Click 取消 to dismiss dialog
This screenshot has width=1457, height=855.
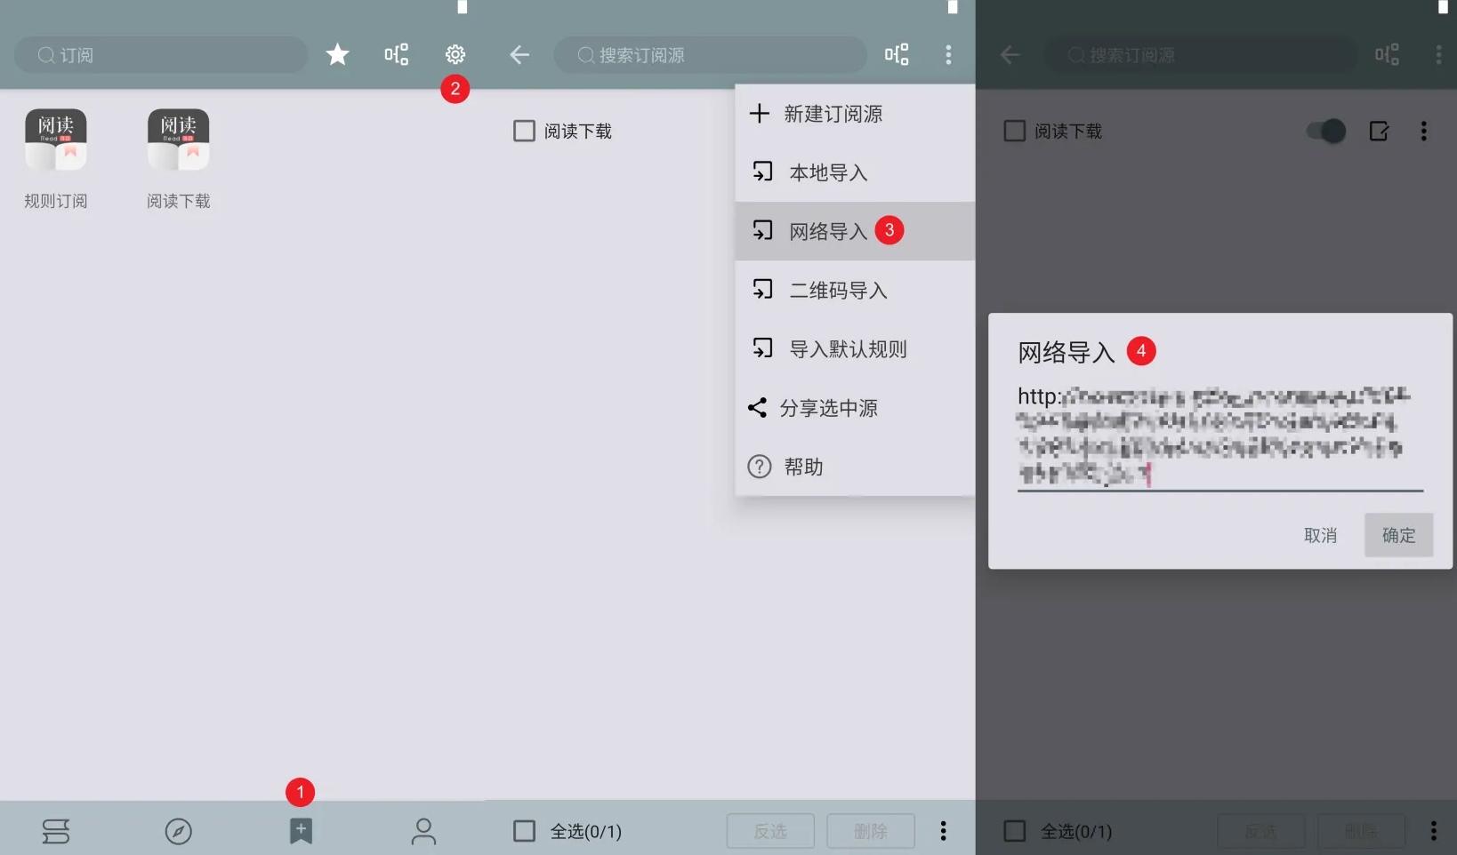(x=1320, y=535)
